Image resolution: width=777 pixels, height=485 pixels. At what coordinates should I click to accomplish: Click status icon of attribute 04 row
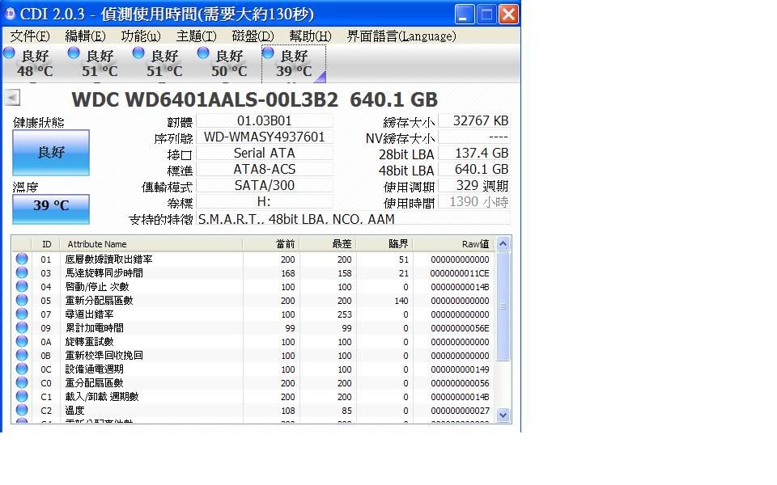22,286
